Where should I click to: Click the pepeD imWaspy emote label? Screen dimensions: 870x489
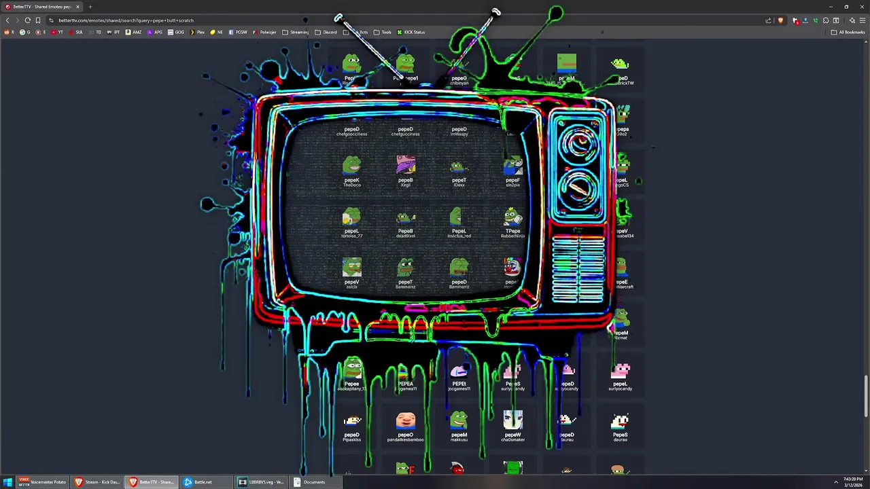[x=459, y=132]
